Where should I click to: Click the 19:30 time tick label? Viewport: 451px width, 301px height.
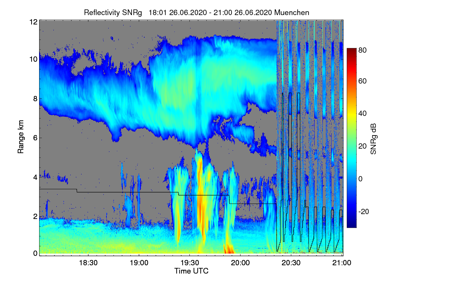[189, 263]
